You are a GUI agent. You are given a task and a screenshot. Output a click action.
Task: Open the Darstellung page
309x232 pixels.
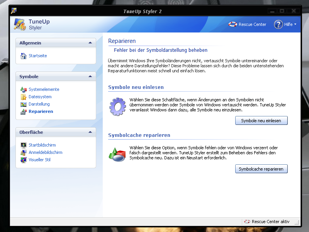pyautogui.click(x=39, y=104)
